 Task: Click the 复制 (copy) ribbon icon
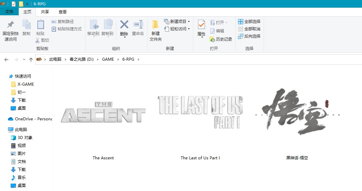coord(26,24)
